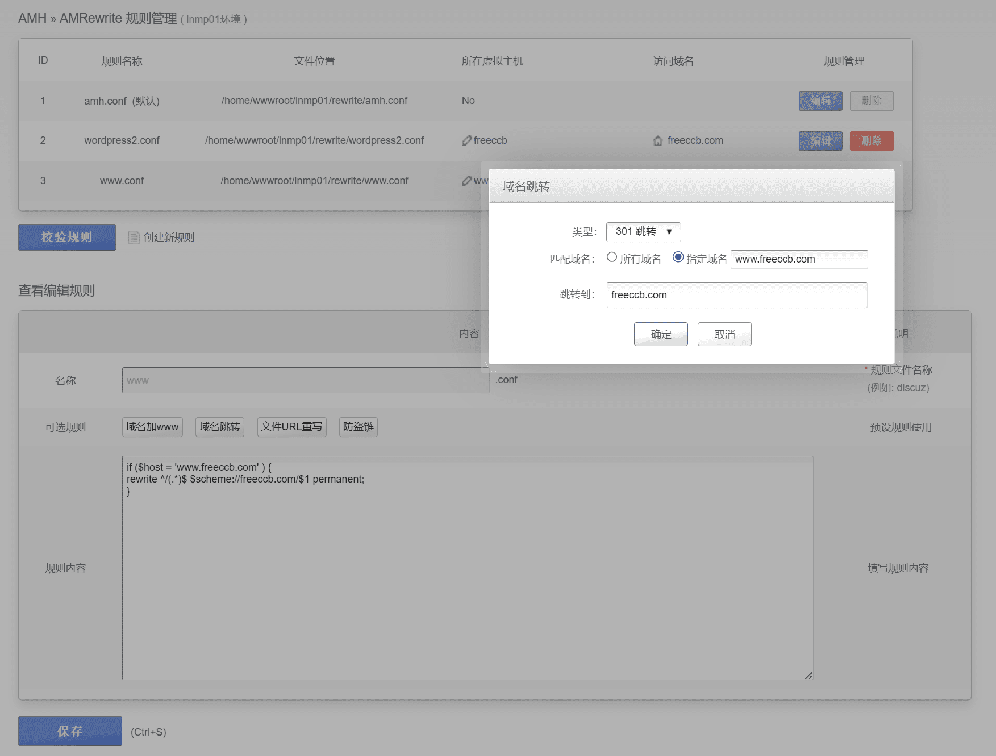Cancel the domain redirect dialog with 取消
Screen dimensions: 996x756
pyautogui.click(x=724, y=334)
